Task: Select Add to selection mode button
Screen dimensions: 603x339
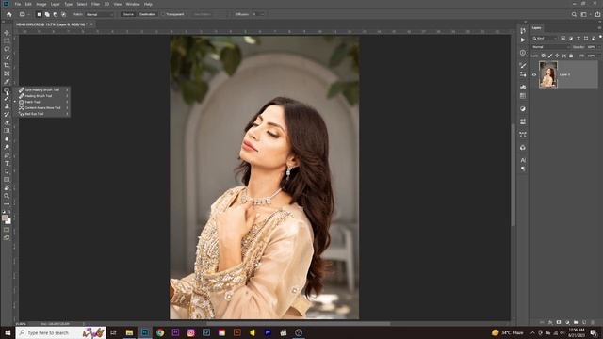Action: click(x=47, y=14)
